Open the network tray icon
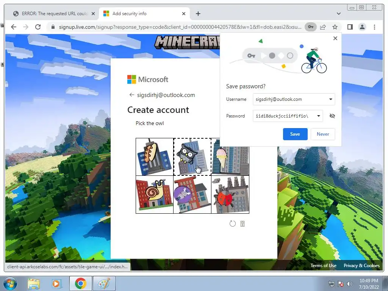Image resolution: width=388 pixels, height=291 pixels. coord(331,284)
